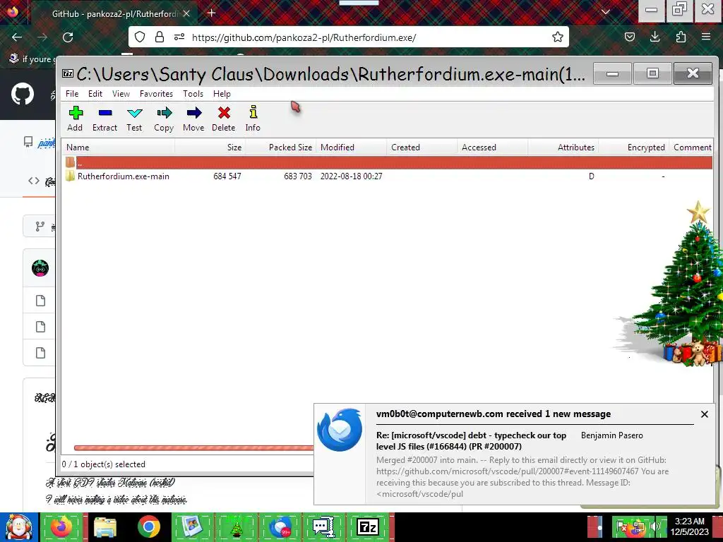723x542 pixels.
Task: Open the Edit menu
Action: pos(95,94)
